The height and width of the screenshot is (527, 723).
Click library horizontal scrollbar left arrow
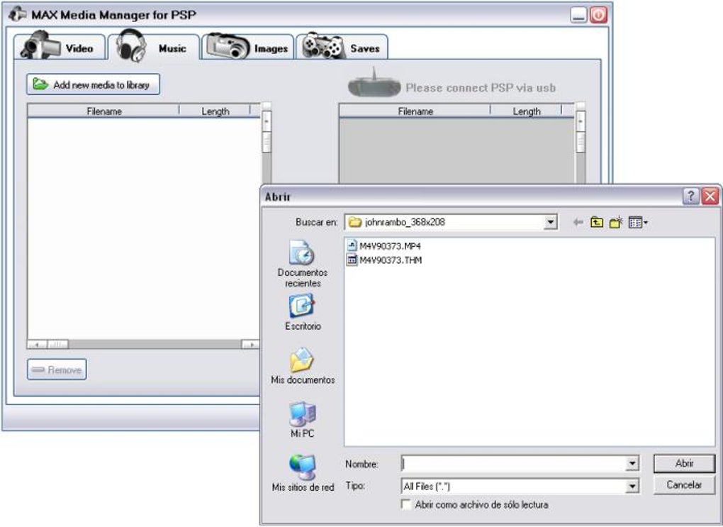point(37,344)
